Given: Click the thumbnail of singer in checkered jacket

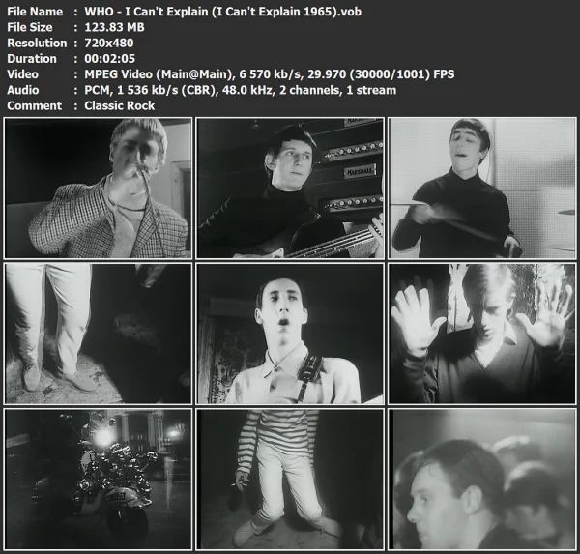Looking at the screenshot, I should (98, 188).
